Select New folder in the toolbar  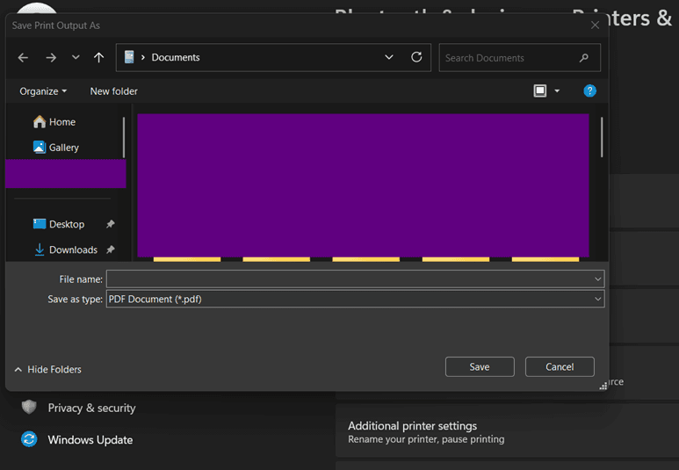click(114, 91)
